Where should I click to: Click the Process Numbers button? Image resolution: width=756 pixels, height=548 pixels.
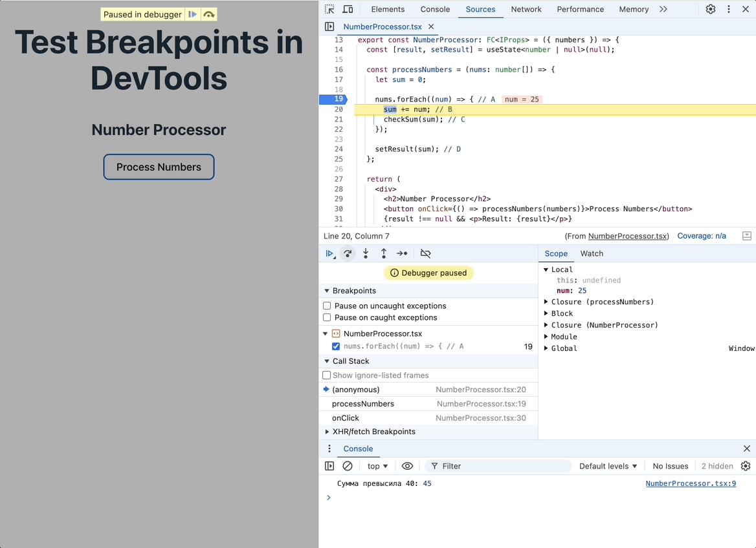click(x=159, y=167)
